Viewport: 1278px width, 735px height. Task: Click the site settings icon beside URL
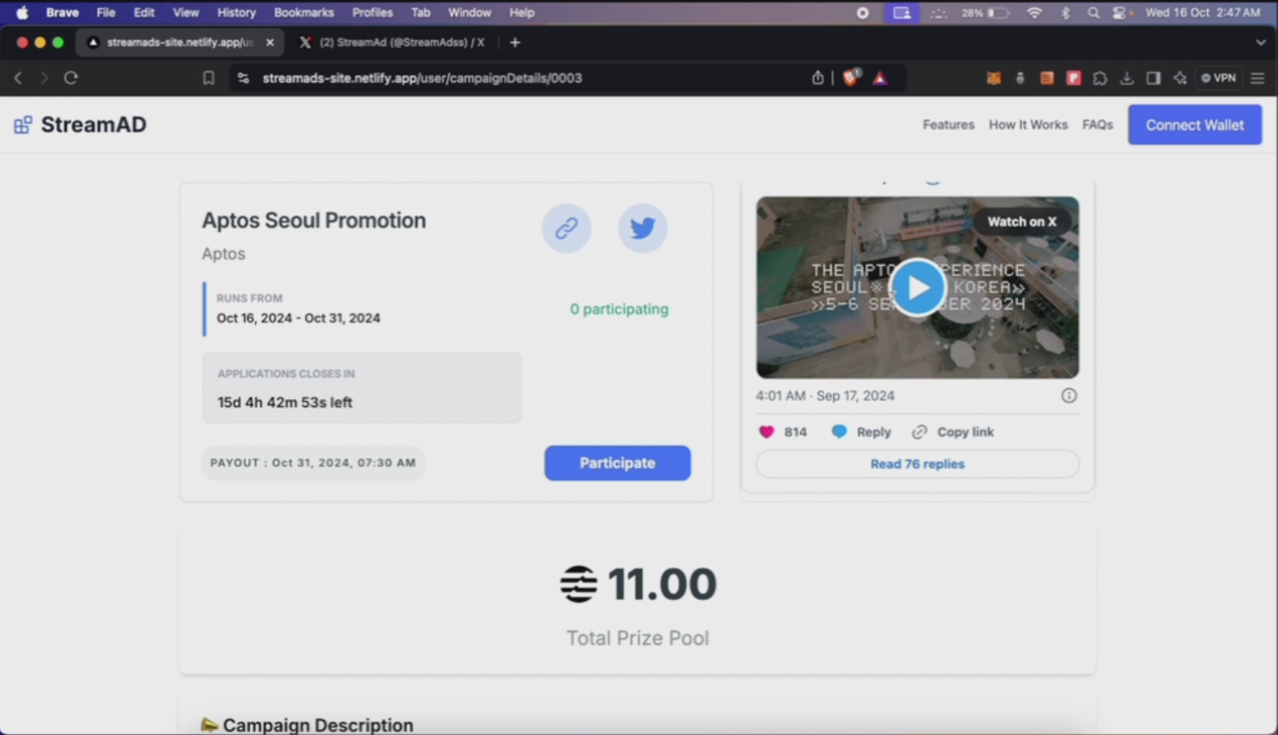point(243,78)
